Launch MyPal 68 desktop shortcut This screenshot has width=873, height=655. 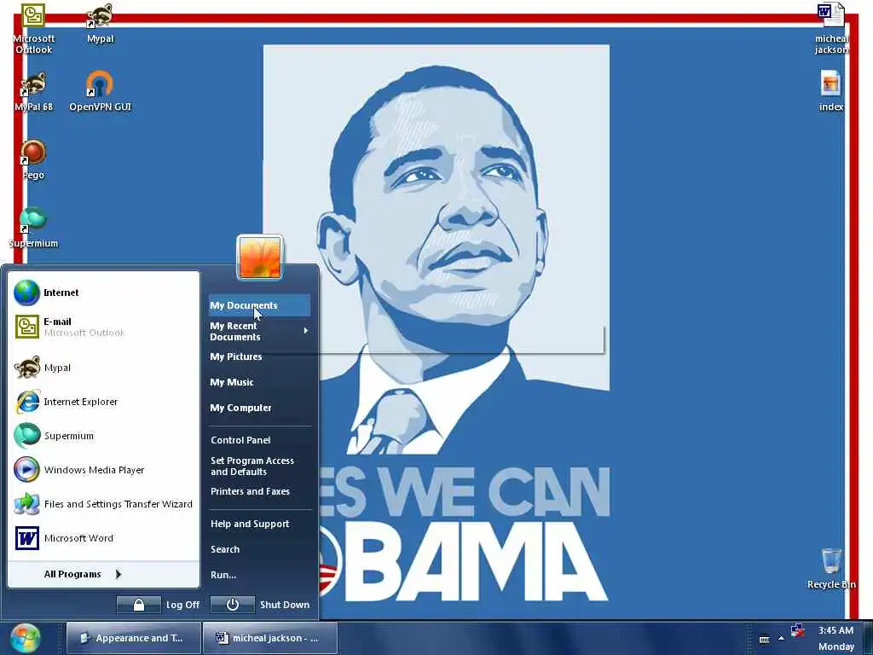(x=33, y=92)
